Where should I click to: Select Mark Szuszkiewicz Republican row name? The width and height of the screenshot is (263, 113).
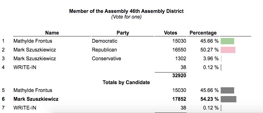34,50
